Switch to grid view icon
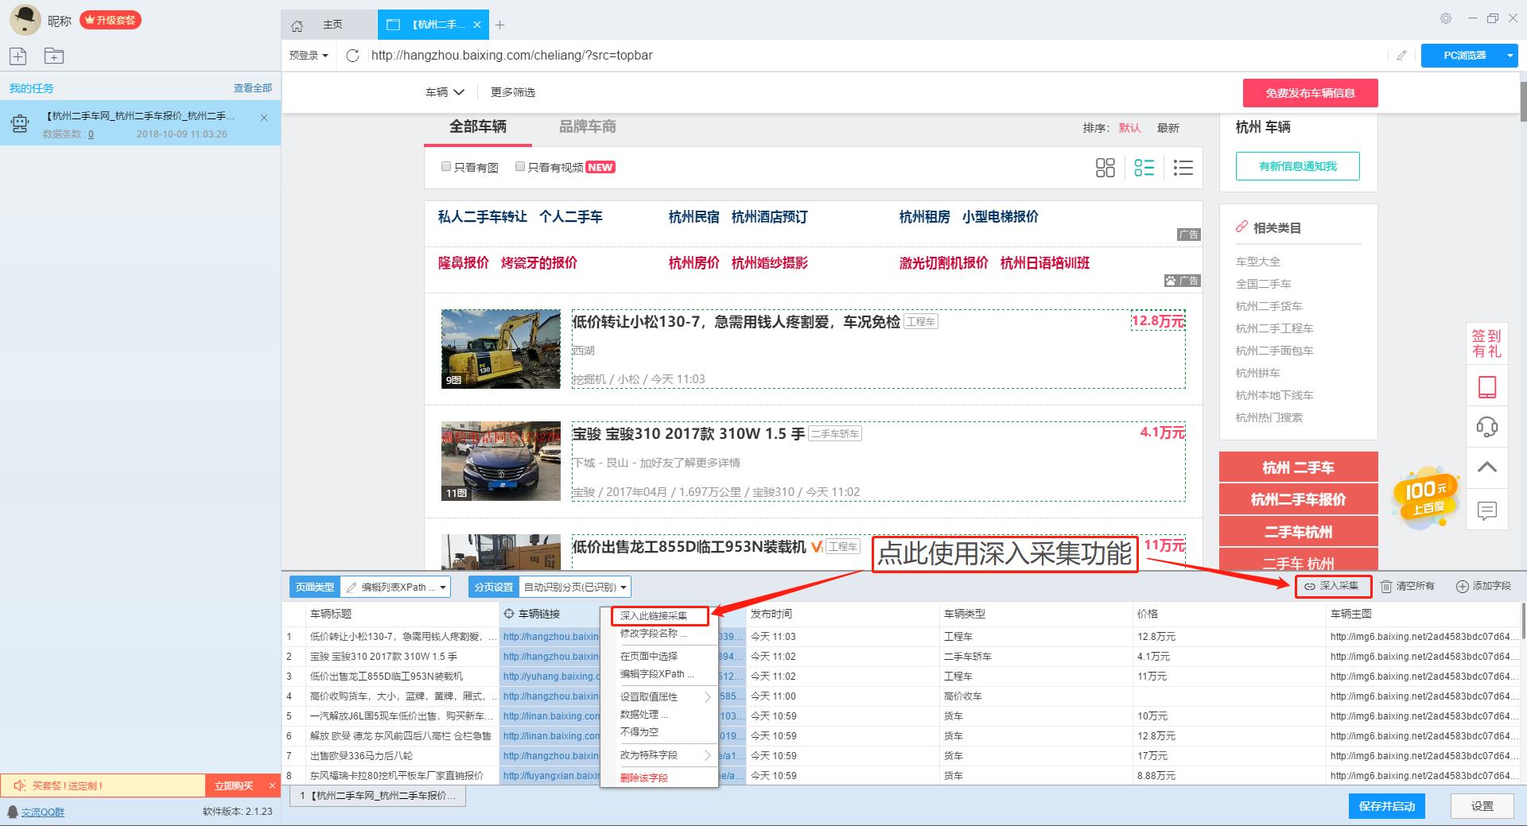1527x826 pixels. click(1105, 168)
